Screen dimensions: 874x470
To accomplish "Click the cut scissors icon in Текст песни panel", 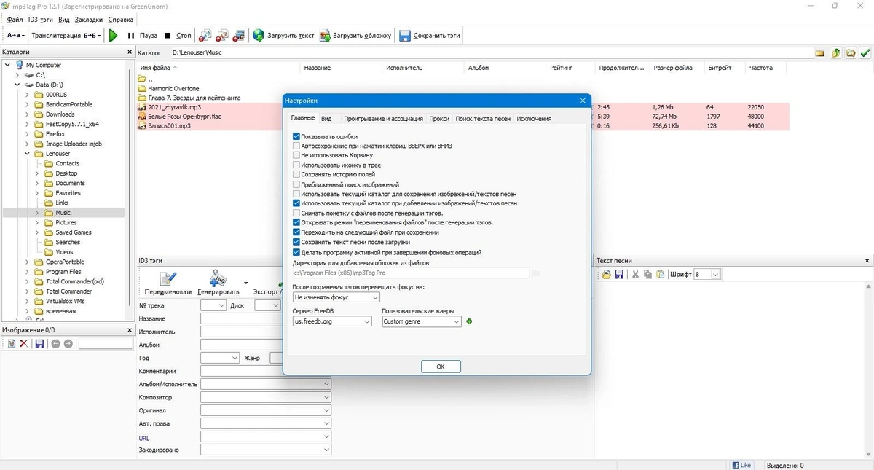I will click(635, 274).
